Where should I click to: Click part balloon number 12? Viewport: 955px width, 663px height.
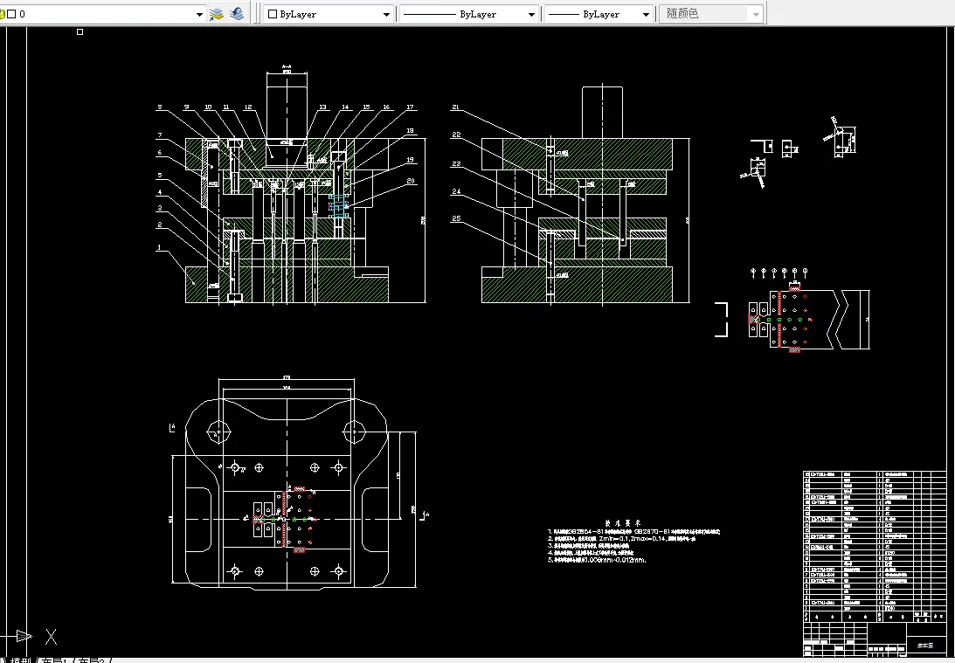248,107
